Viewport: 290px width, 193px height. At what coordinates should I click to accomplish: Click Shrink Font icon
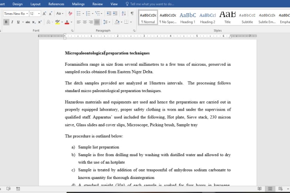(50, 14)
